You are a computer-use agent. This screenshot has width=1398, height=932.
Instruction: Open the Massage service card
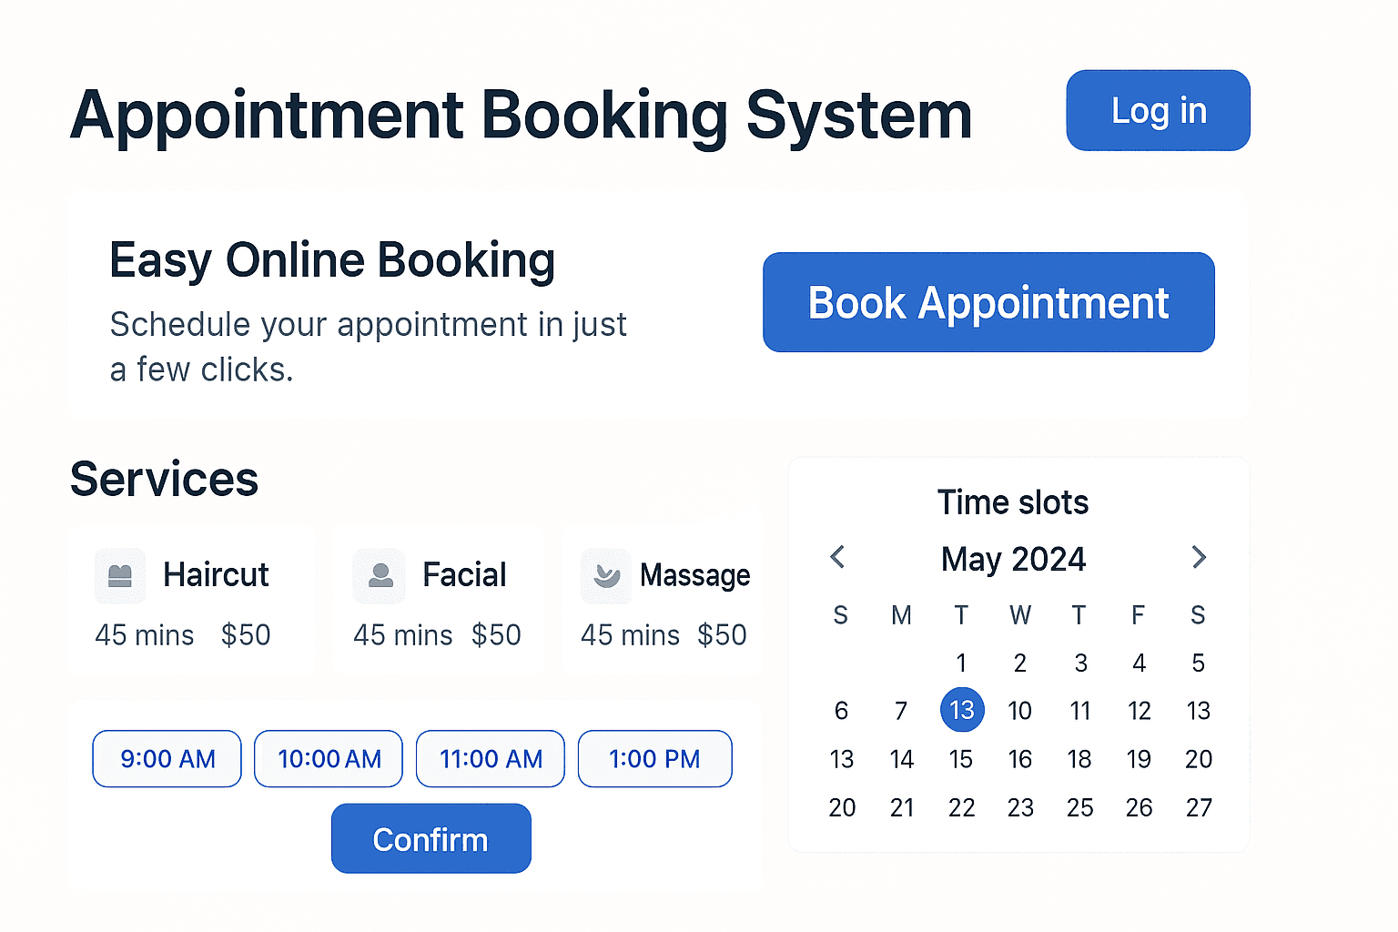[x=664, y=599]
